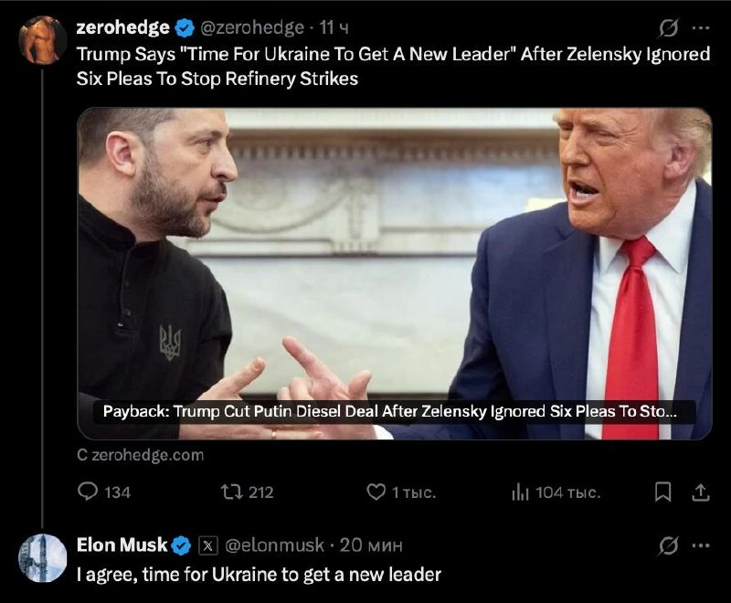Open the three-dot menu on zerohedge's post
This screenshot has height=603, width=731.
point(701,28)
